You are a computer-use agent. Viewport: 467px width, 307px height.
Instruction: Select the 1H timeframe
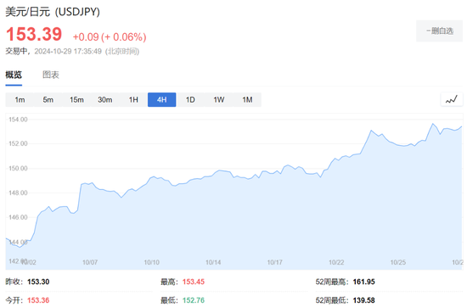(x=133, y=100)
